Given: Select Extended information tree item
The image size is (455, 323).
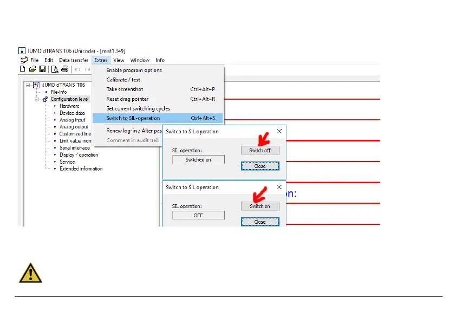Looking at the screenshot, I should pos(81,169).
